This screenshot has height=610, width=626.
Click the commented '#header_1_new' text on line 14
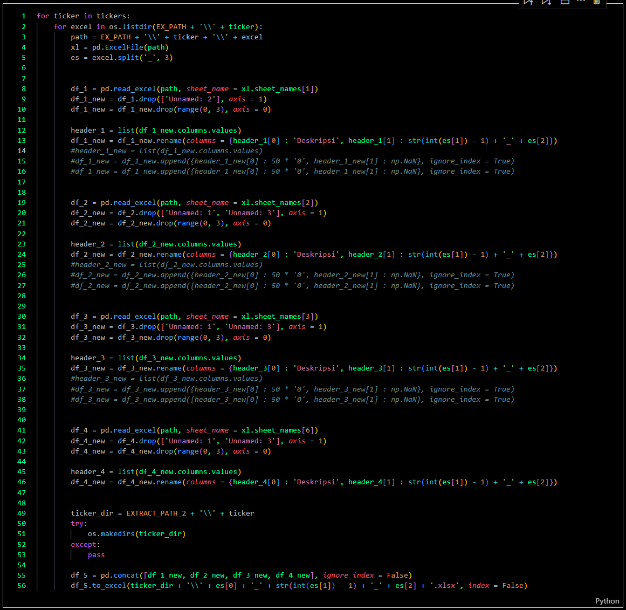(98, 151)
